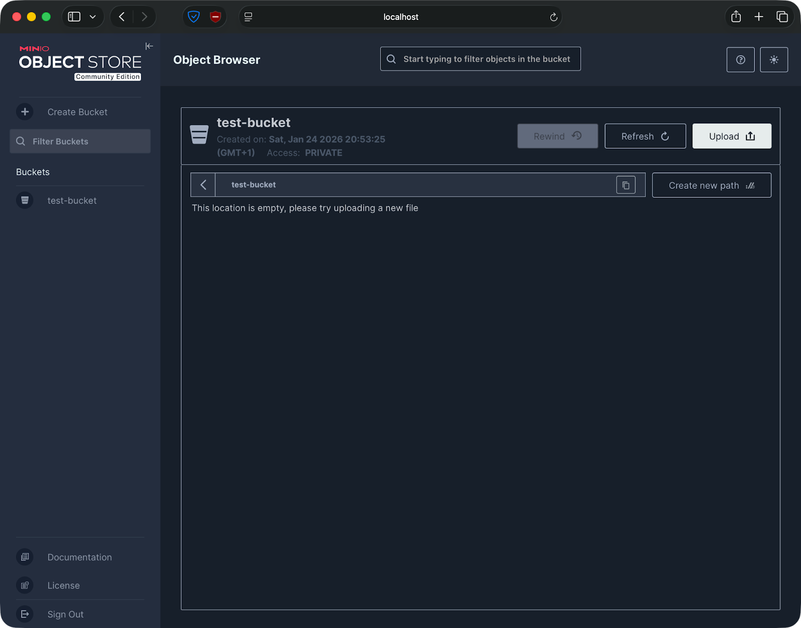Viewport: 801px width, 628px height.
Task: Click the Filter Buckets search icon
Action: [x=21, y=141]
